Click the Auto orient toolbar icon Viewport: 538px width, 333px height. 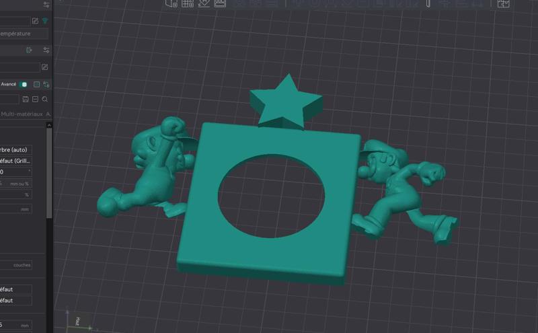(x=204, y=3)
